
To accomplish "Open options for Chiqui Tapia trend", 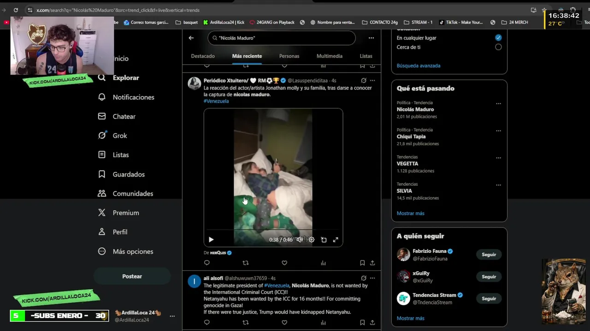I will coord(498,131).
